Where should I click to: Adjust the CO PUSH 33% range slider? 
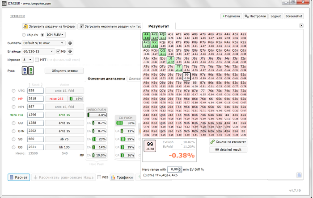125,123
